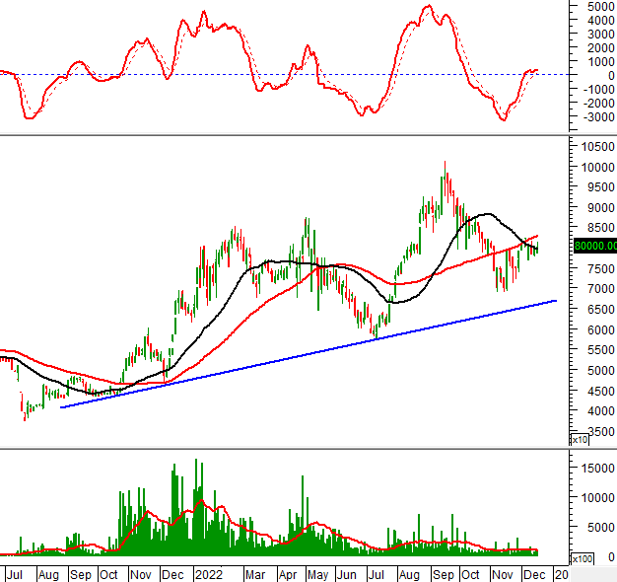
Task: Select the -3000 label on the oscillator axis
Action: pos(593,116)
